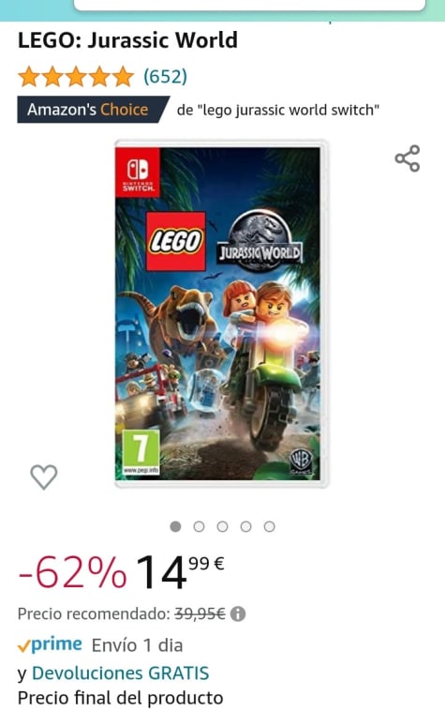Add to wishlist with the heart icon
The width and height of the screenshot is (445, 711).
click(x=44, y=477)
